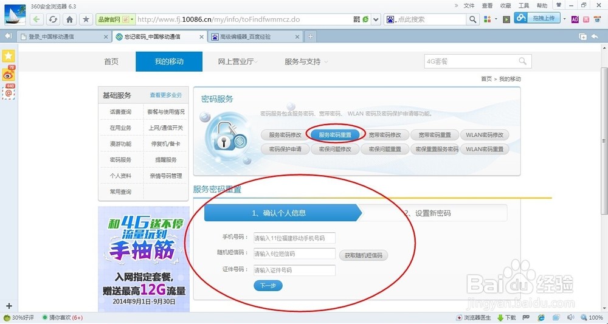Go to 首页 in site navigation

(111, 61)
